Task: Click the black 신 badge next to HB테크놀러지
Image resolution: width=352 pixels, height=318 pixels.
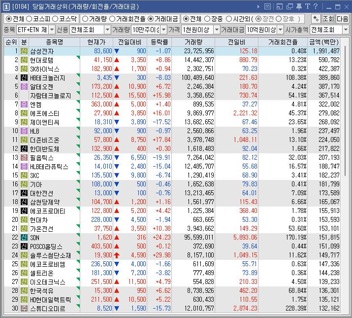Action: 24,78
